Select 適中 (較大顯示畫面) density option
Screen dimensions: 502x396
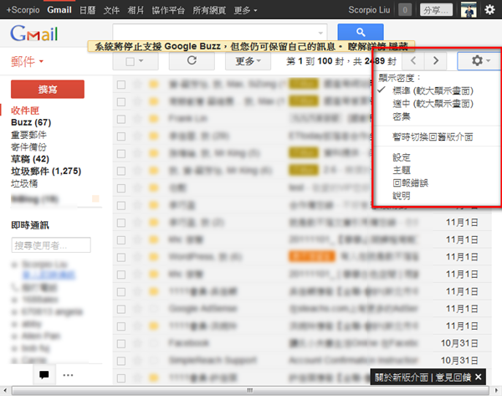click(433, 104)
